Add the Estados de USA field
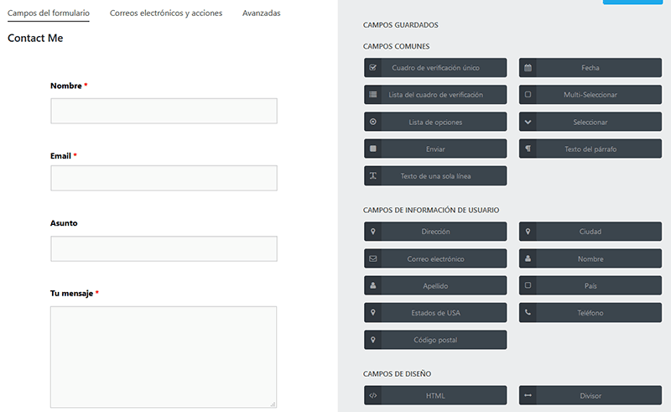This screenshot has width=671, height=412. 435,313
